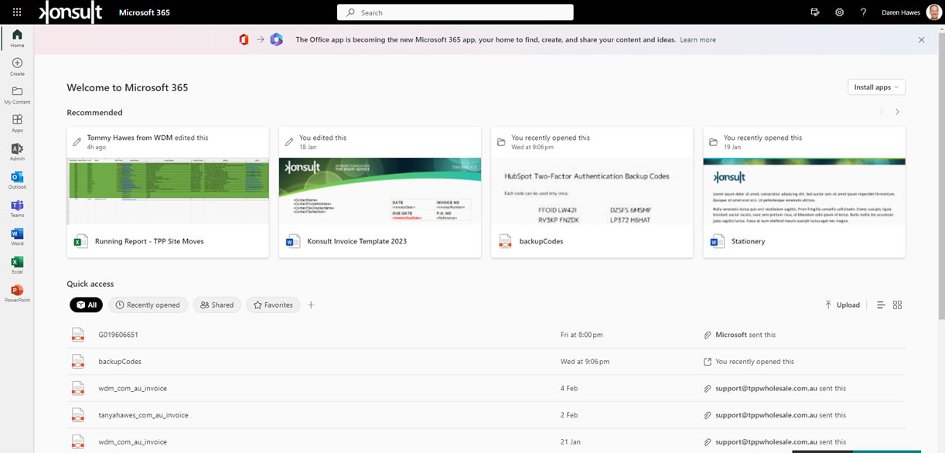Show next recommended files with right chevron
This screenshot has height=453, width=945.
coord(897,112)
